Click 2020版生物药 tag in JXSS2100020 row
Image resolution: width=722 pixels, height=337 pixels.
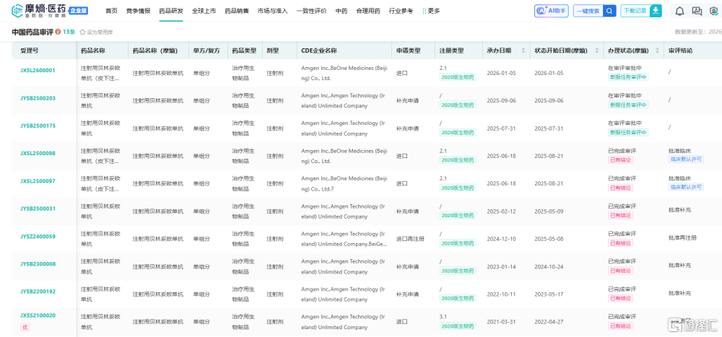pyautogui.click(x=458, y=326)
